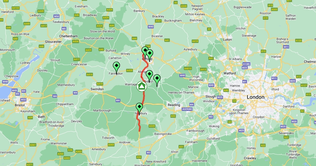Image resolution: width=316 pixels, height=166 pixels.
Task: Select the Basingstoke town label
Action: [163, 134]
